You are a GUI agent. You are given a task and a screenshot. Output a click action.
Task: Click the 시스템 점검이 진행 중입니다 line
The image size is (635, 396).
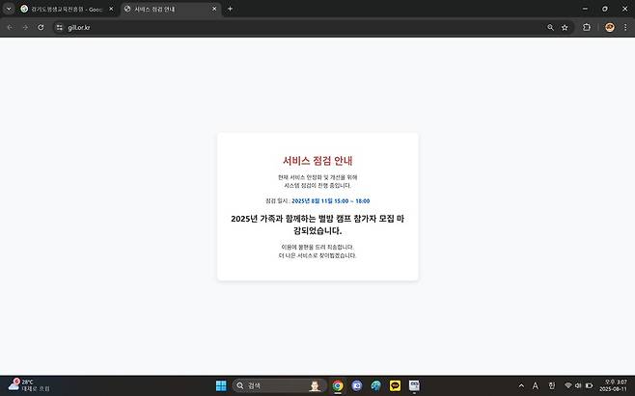pyautogui.click(x=317, y=186)
